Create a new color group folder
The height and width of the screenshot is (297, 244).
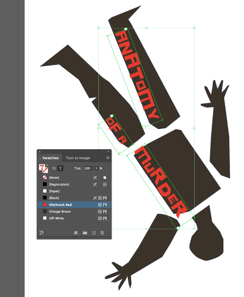(85, 233)
